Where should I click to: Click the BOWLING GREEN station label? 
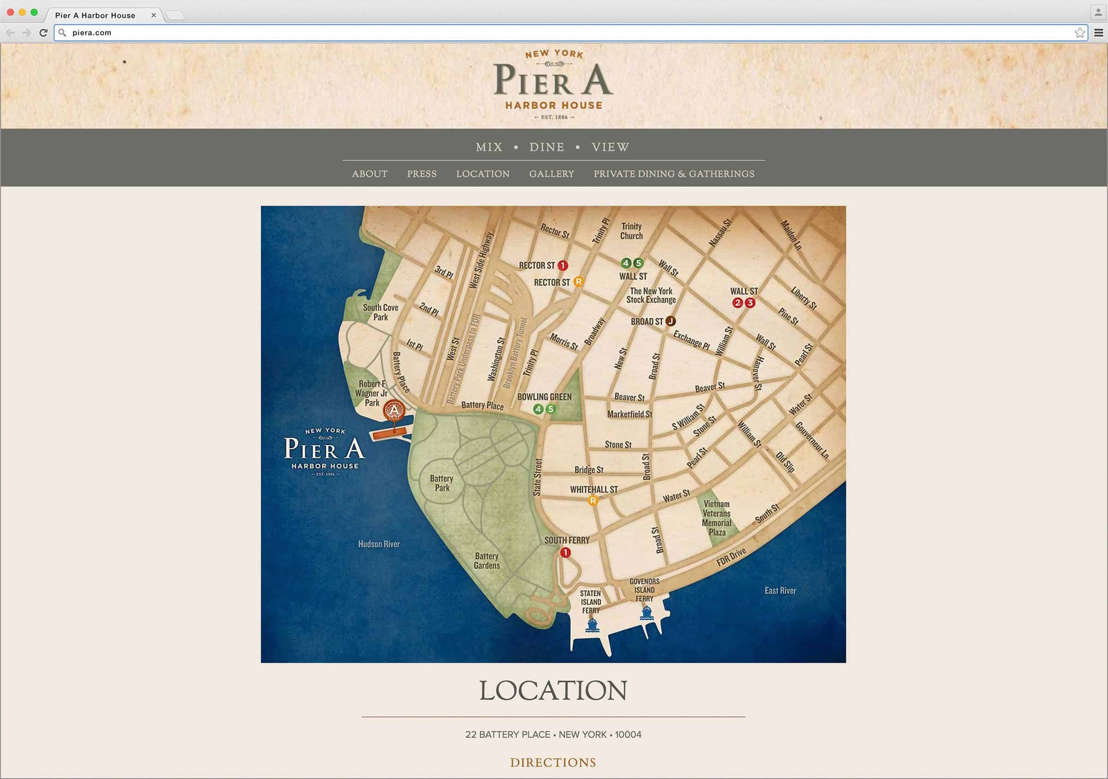544,397
